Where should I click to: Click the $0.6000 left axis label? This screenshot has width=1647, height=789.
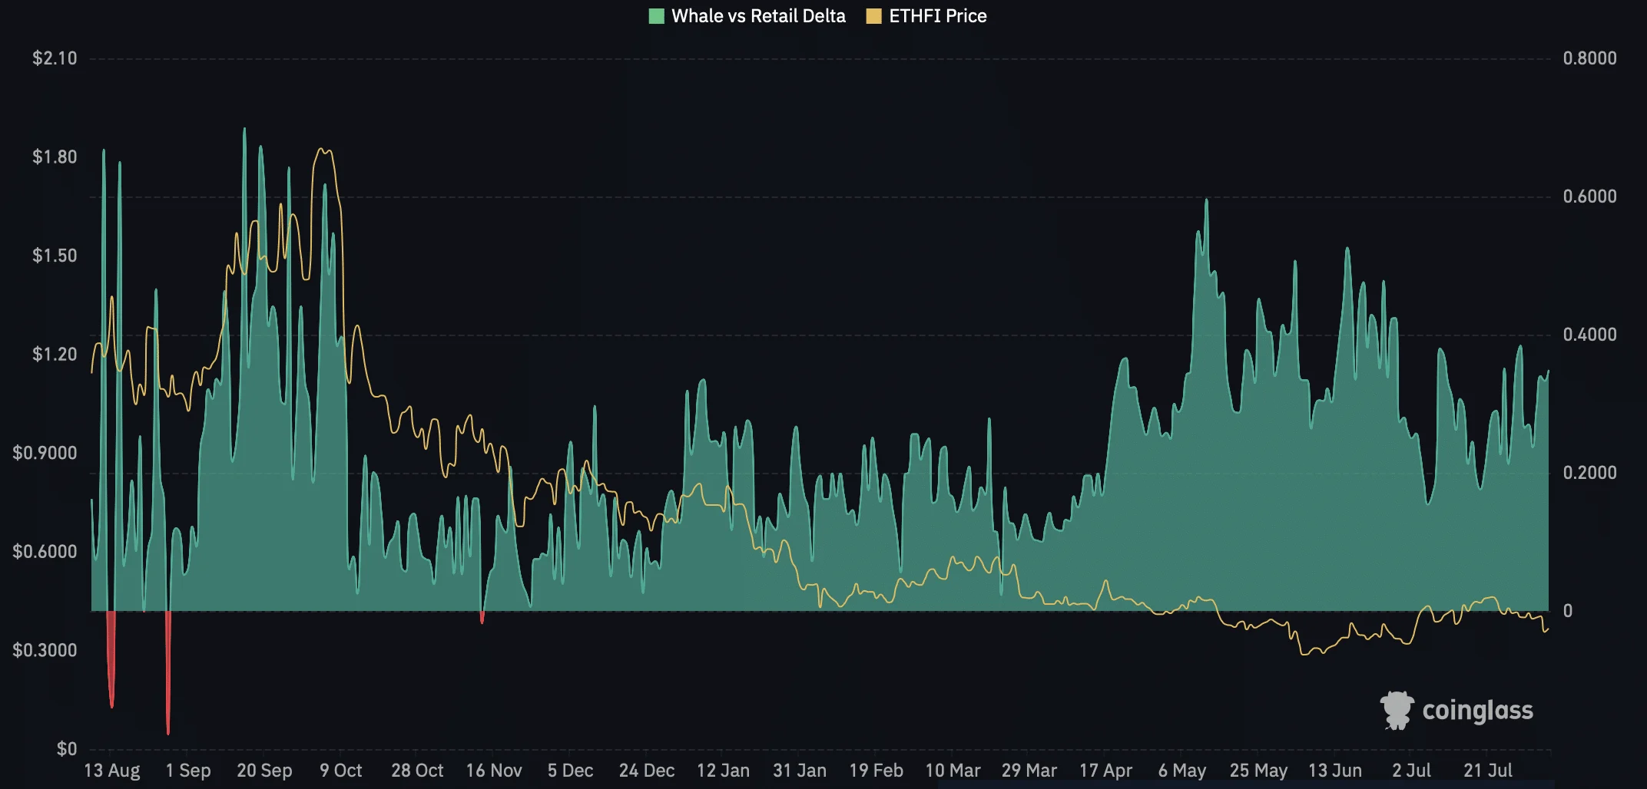pyautogui.click(x=45, y=551)
